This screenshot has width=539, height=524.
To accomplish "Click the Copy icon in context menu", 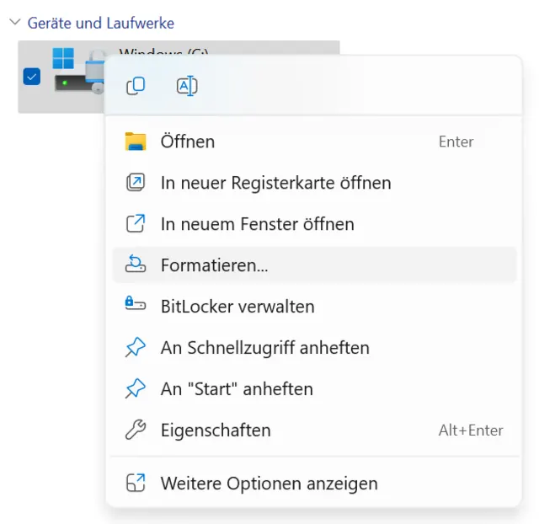I will click(x=135, y=86).
